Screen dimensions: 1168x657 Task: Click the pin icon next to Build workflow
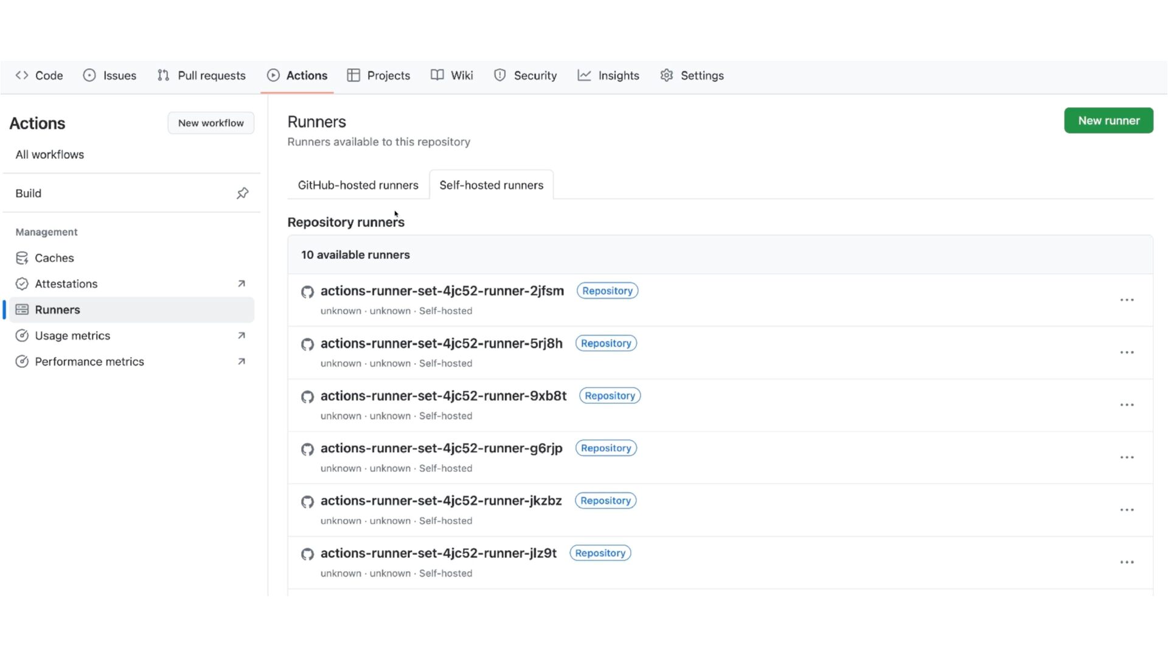(x=242, y=193)
